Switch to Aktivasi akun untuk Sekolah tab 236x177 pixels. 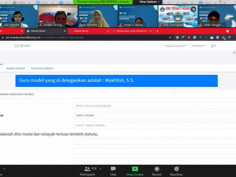[132, 31]
